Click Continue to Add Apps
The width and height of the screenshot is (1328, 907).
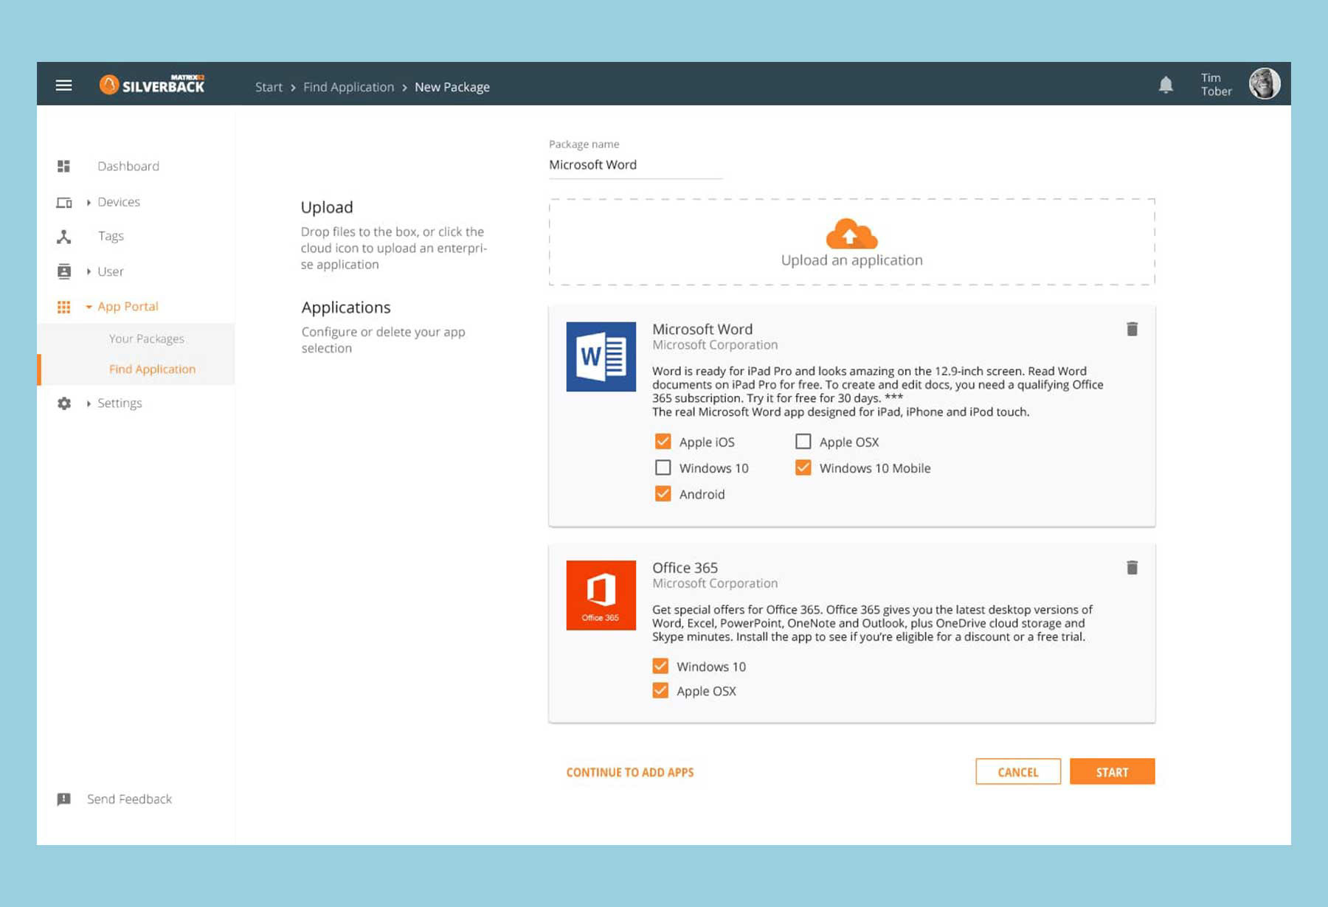(x=630, y=772)
